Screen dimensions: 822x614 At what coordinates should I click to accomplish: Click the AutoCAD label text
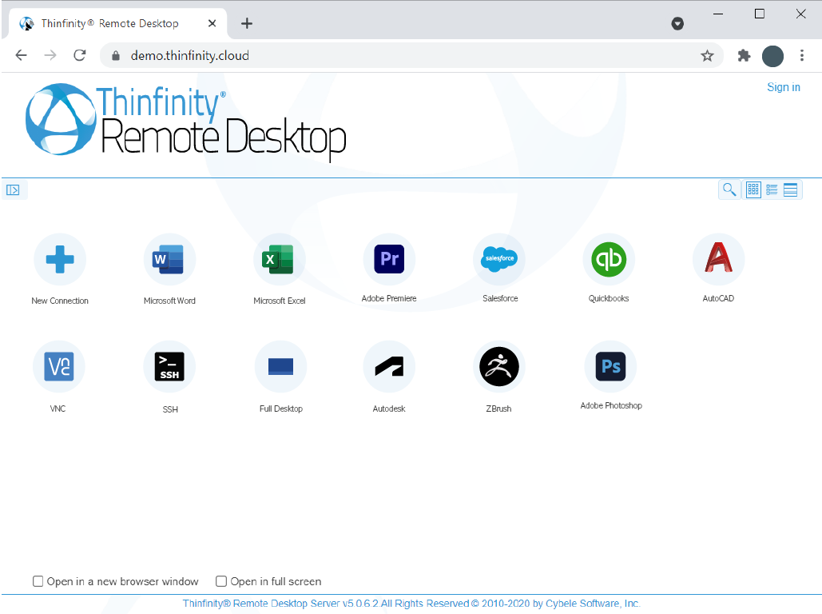[x=718, y=298]
